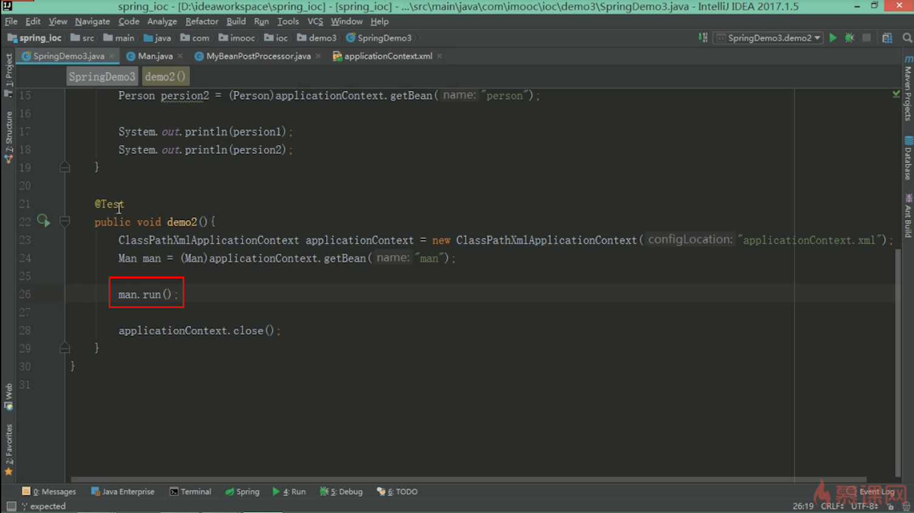Click the horizontal editor scrollbar
This screenshot has height=513, width=914.
click(468, 479)
